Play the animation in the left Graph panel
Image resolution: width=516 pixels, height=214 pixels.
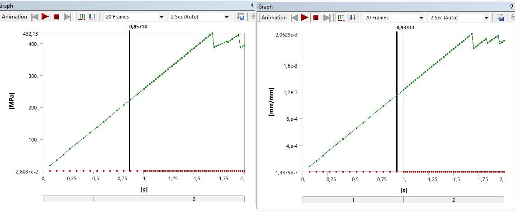45,17
